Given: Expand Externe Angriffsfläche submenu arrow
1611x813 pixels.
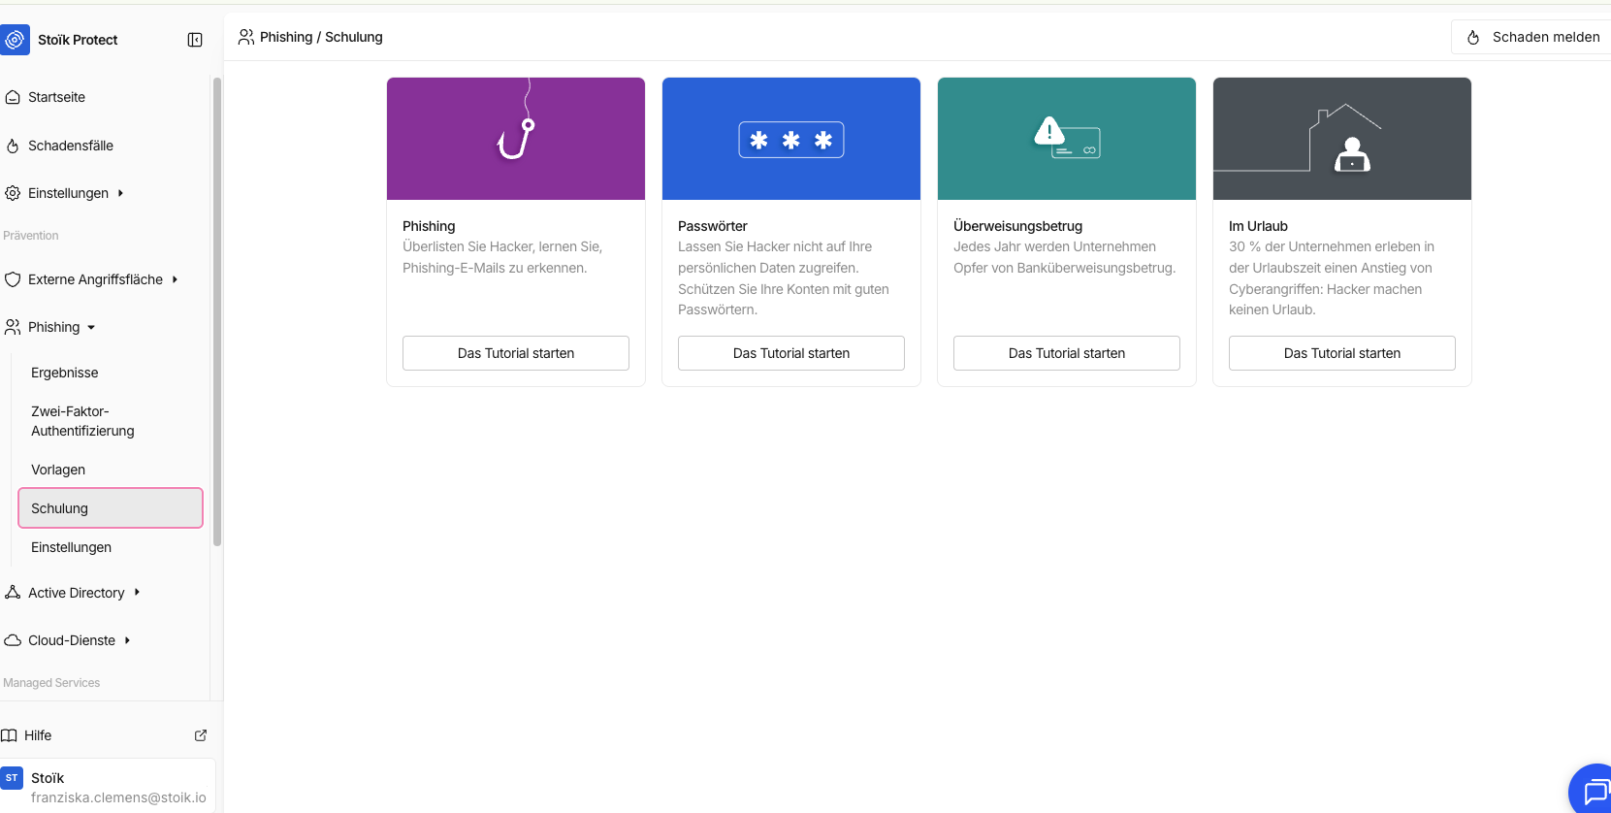Looking at the screenshot, I should click(x=175, y=279).
